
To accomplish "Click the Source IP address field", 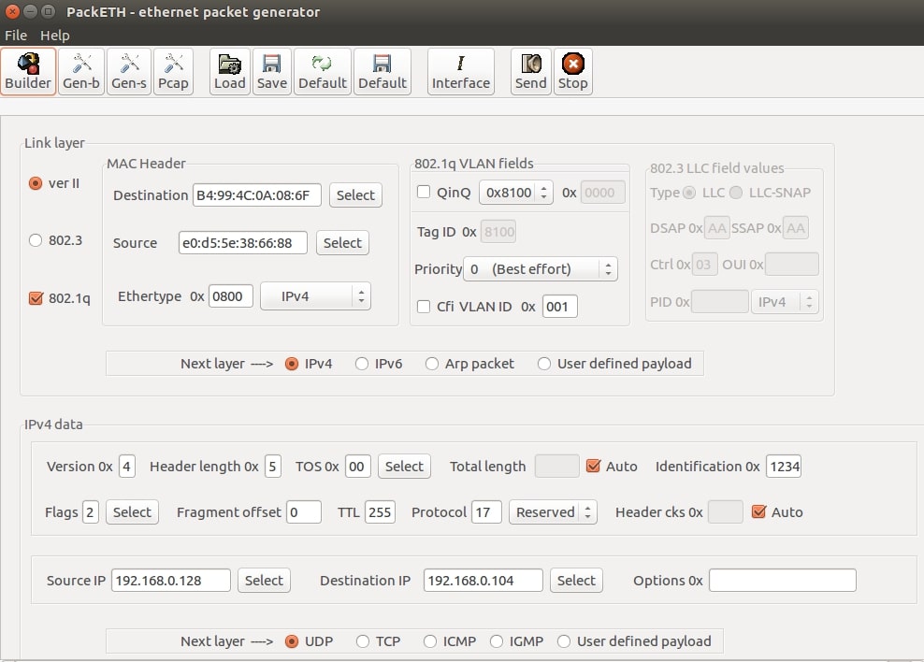I will click(171, 580).
